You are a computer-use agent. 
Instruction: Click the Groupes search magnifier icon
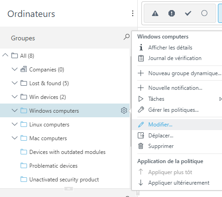(x=127, y=37)
